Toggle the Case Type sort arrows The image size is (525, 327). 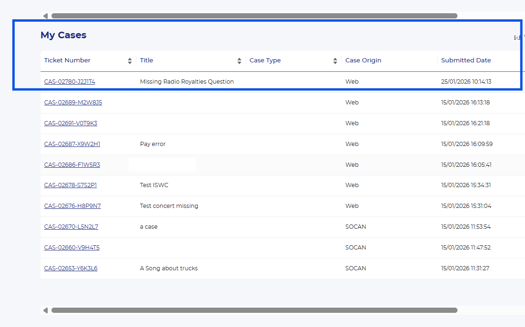click(335, 61)
